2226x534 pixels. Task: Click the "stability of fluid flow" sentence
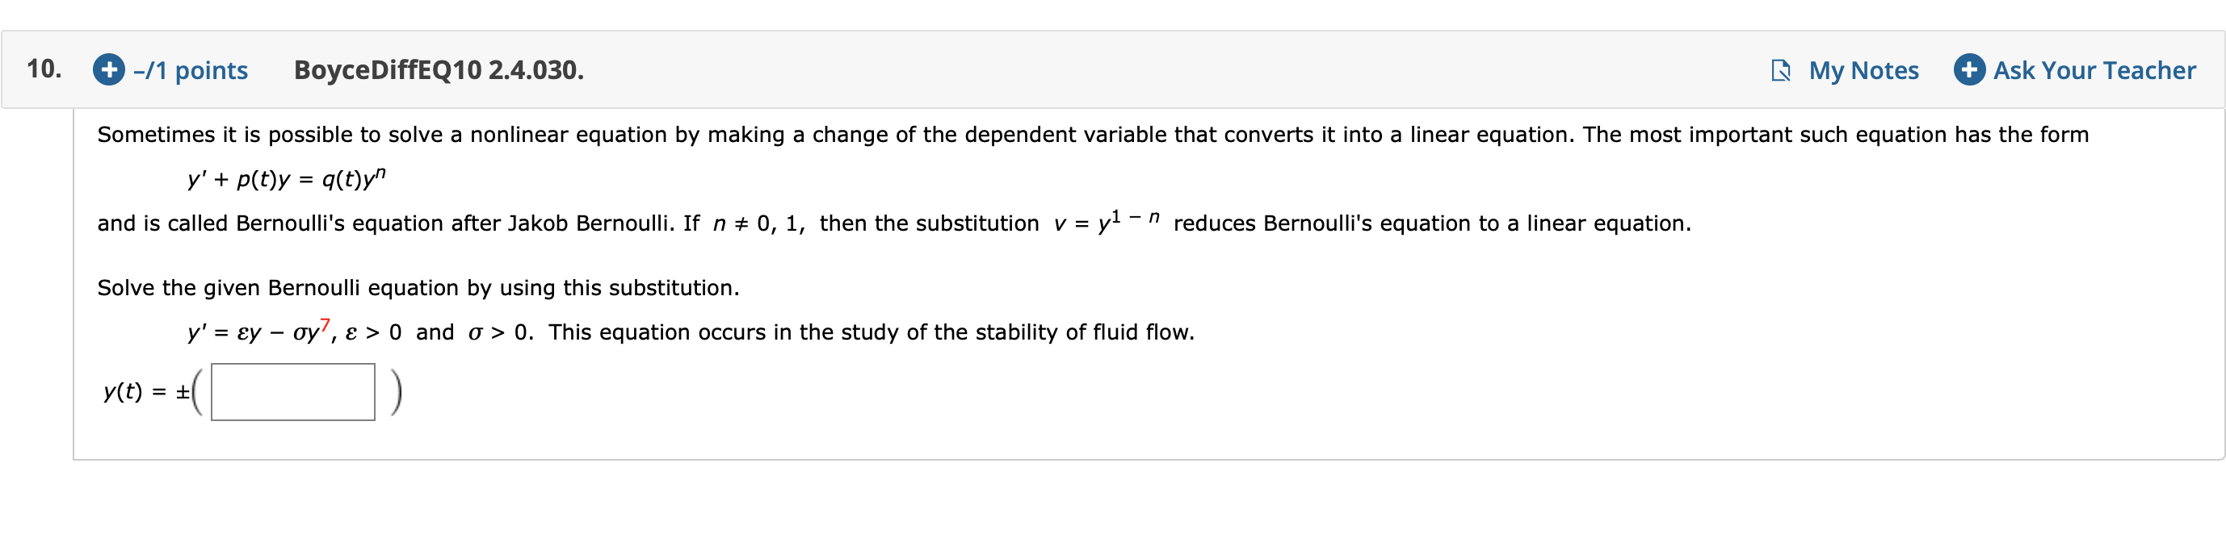click(871, 332)
